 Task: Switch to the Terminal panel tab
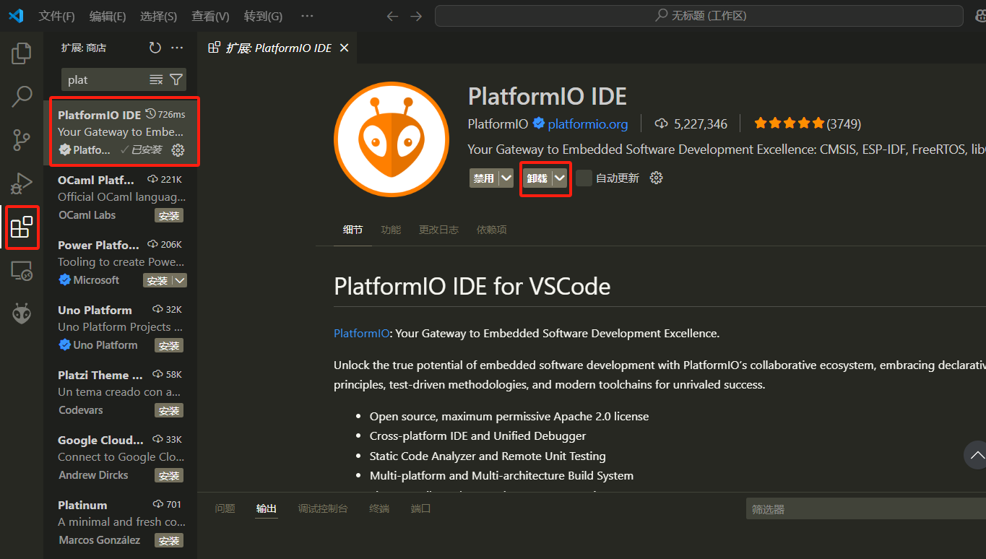click(x=379, y=508)
